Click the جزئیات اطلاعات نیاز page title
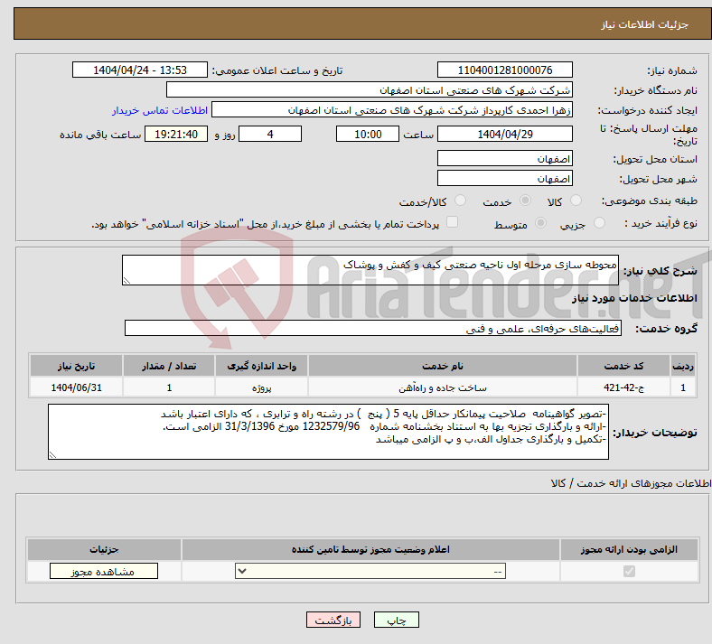Viewport: 712px width, 644px height. tap(645, 24)
